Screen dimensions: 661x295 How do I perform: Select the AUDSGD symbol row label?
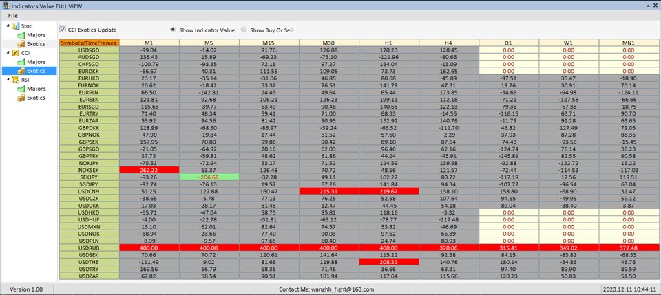[x=90, y=57]
